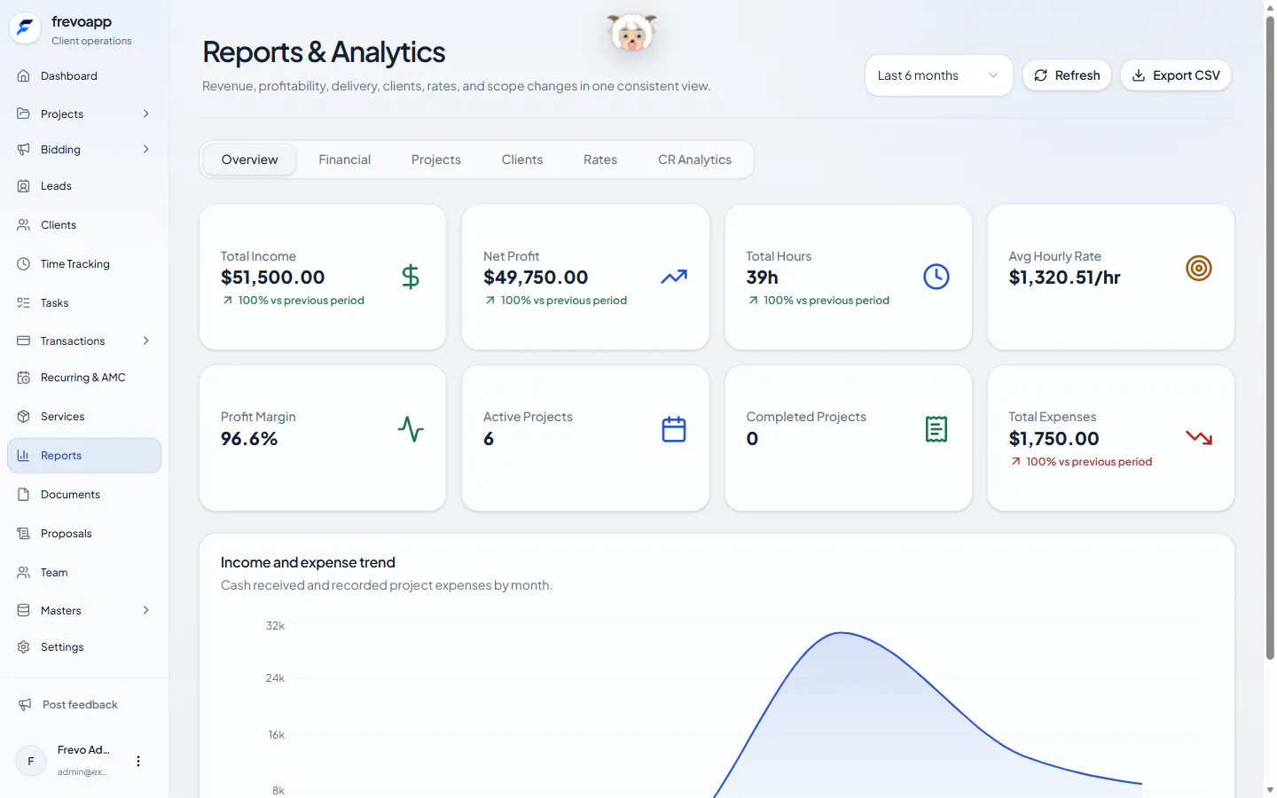Click the Masters database icon
Screen dimensions: 1277x798
[x=24, y=611]
